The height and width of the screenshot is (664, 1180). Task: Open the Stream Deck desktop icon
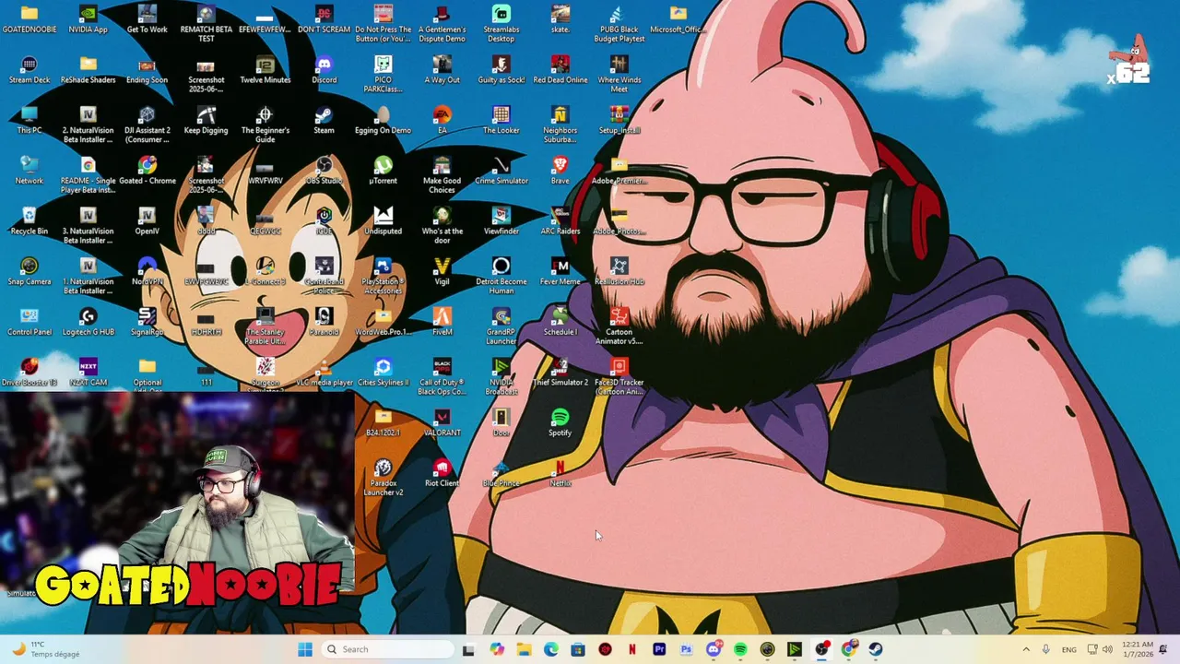pos(29,70)
